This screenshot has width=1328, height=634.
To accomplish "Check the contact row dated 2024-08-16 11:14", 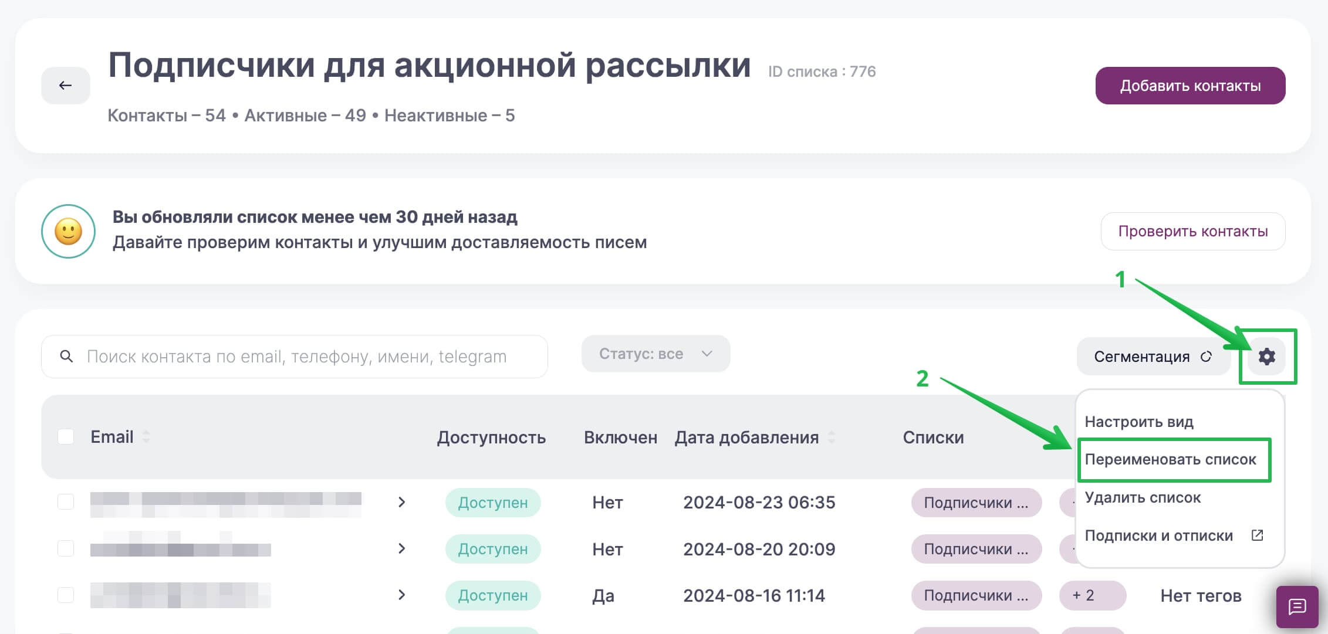I will coord(66,595).
